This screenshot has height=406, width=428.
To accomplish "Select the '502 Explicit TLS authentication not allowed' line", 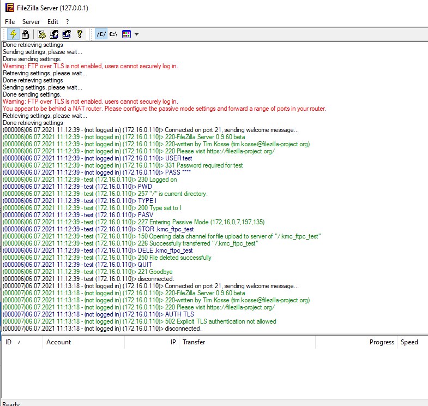I will pyautogui.click(x=140, y=321).
